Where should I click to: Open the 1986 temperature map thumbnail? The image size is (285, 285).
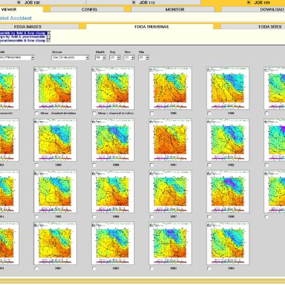coord(228,88)
